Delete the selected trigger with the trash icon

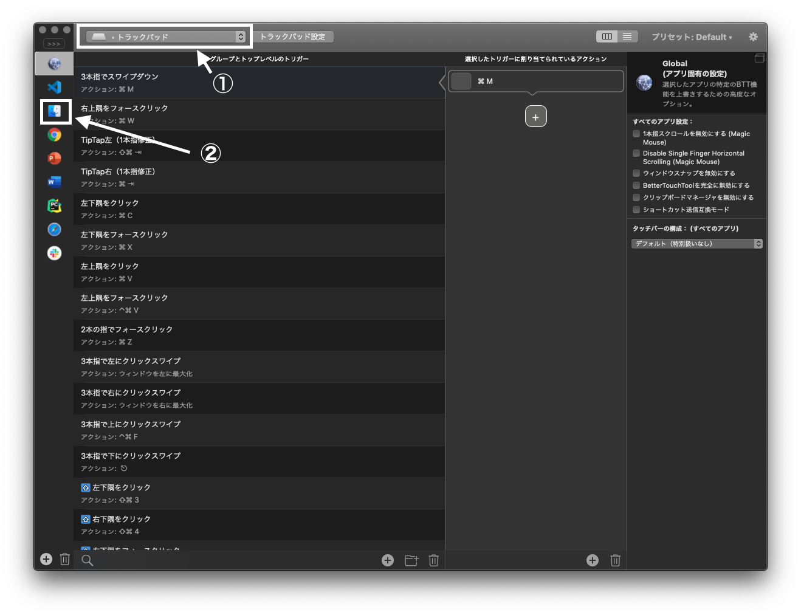(433, 560)
